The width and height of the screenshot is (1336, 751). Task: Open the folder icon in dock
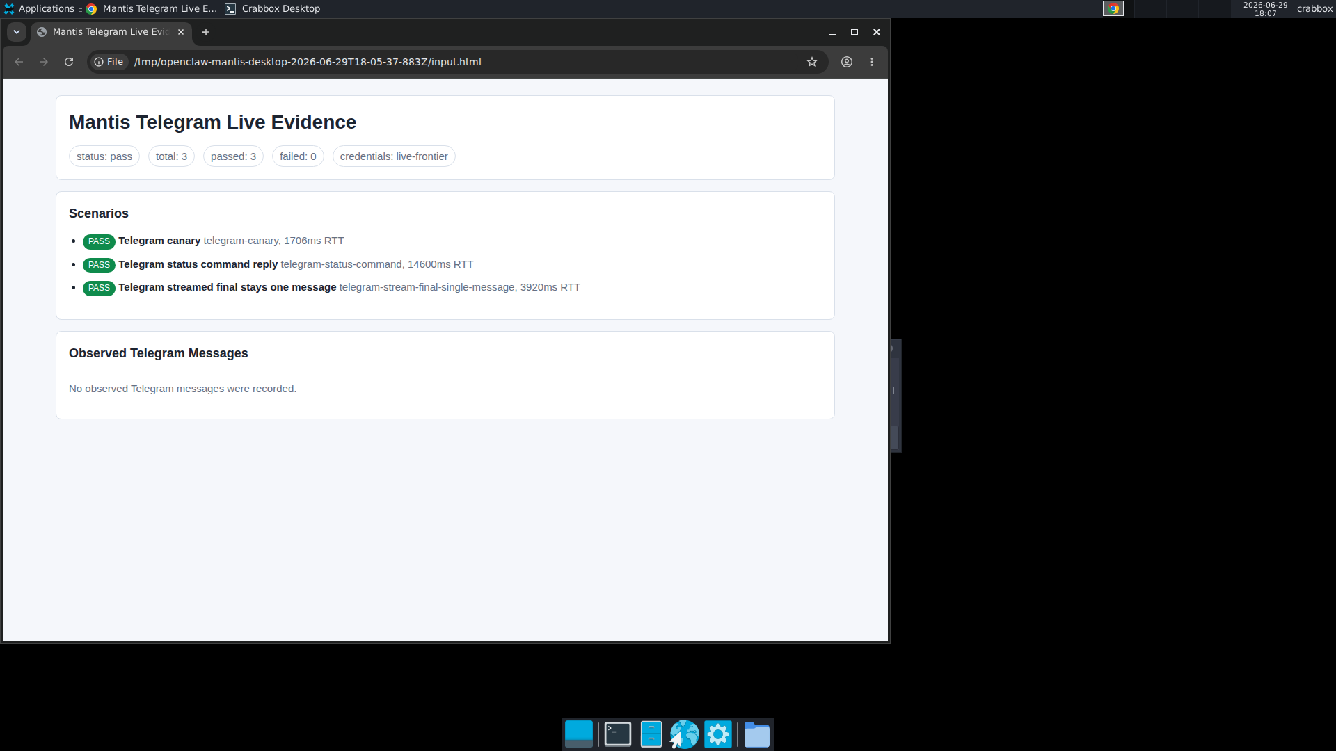pos(757,734)
